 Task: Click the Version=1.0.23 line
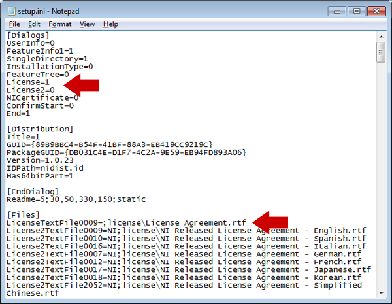[40, 160]
